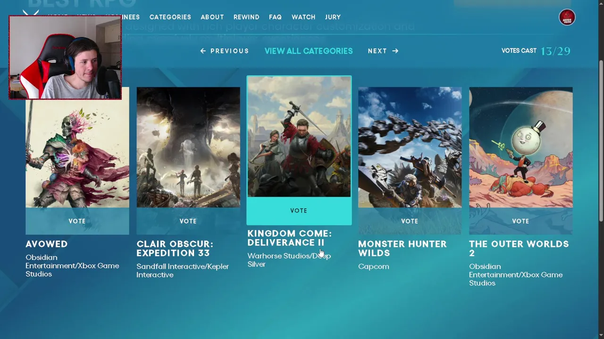The image size is (604, 339).
Task: Click the AVOWED title text
Action: (x=47, y=244)
